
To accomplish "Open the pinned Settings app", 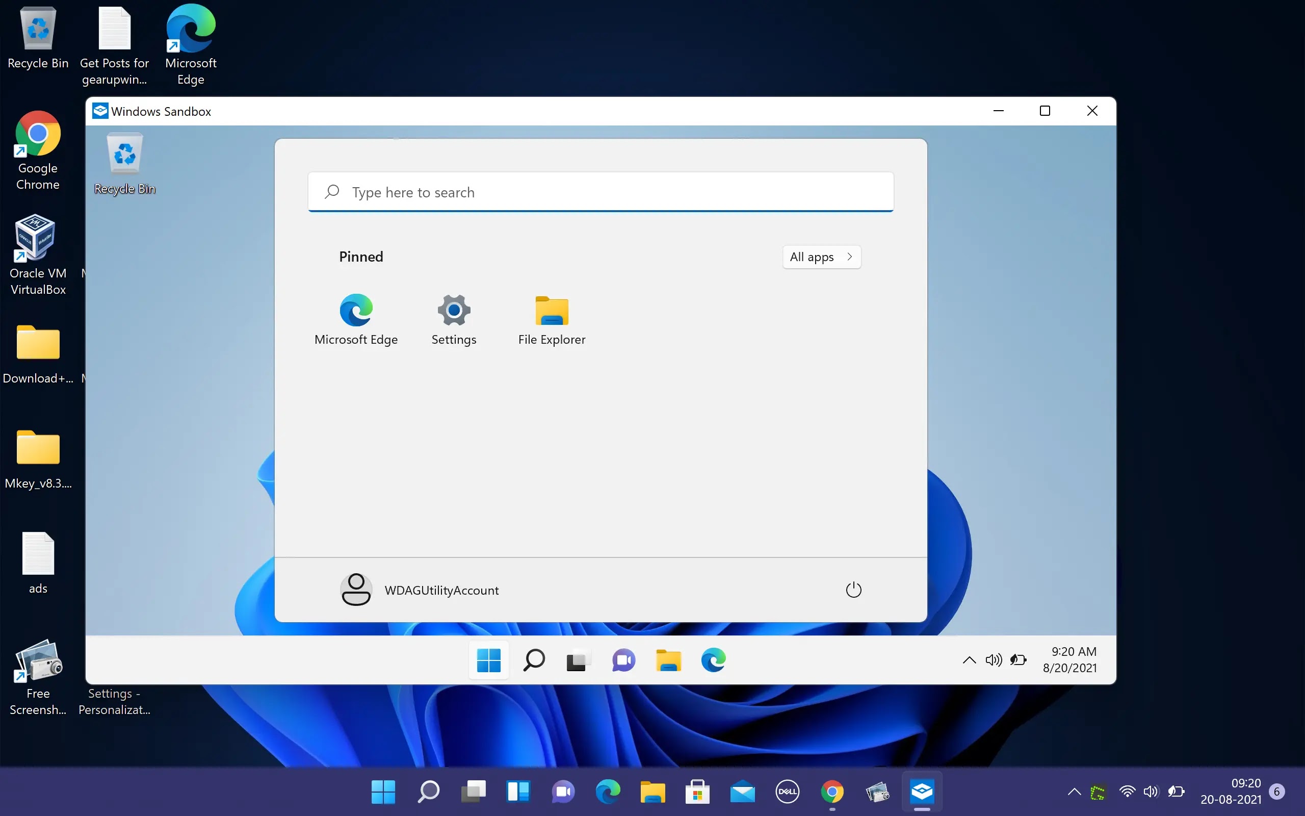I will point(454,312).
